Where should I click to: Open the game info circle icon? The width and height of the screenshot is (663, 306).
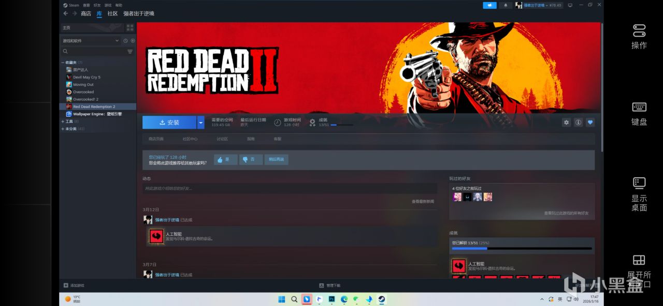[x=578, y=123]
